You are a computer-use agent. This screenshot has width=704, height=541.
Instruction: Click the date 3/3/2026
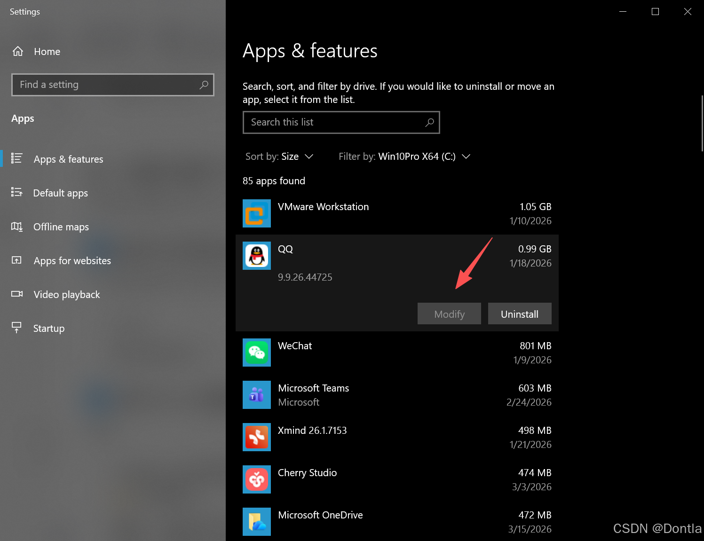tap(531, 487)
